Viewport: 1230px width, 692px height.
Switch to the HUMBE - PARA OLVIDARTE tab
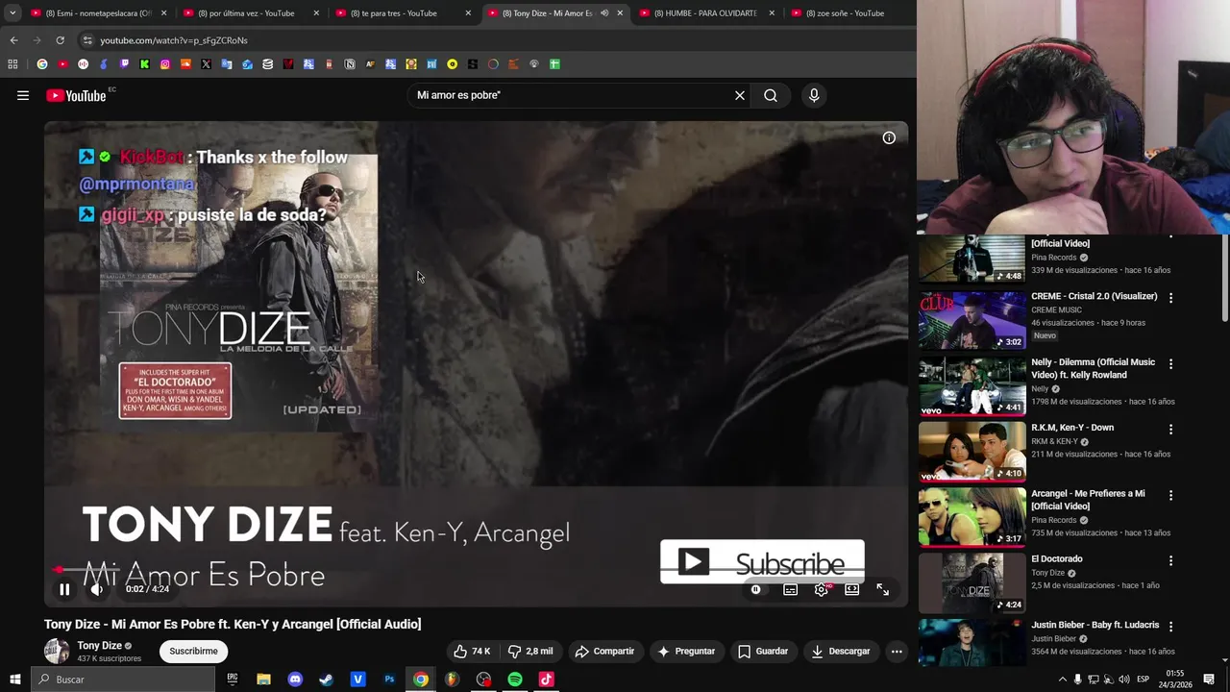click(706, 13)
